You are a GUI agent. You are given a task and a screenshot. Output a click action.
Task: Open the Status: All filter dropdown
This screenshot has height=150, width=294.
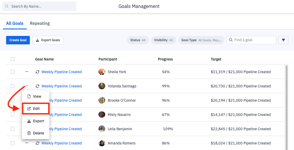(138, 40)
